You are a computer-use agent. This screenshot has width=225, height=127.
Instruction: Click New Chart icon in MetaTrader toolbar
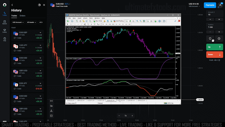click(x=67, y=21)
